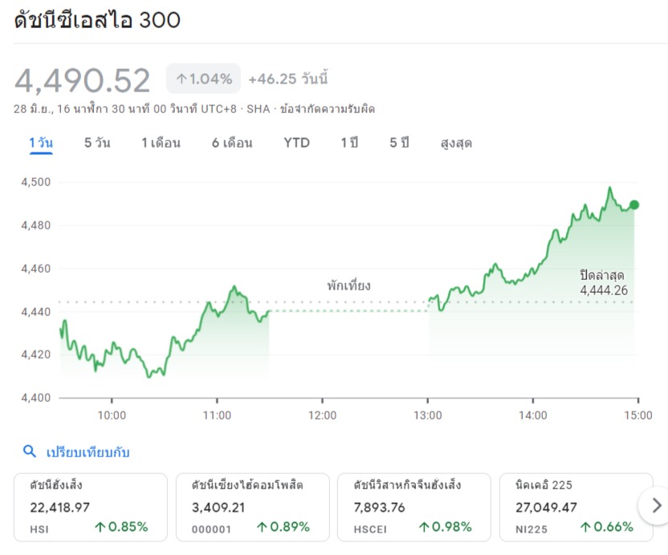668x555 pixels.
Task: Click the 1.04% change badge
Action: (x=204, y=79)
